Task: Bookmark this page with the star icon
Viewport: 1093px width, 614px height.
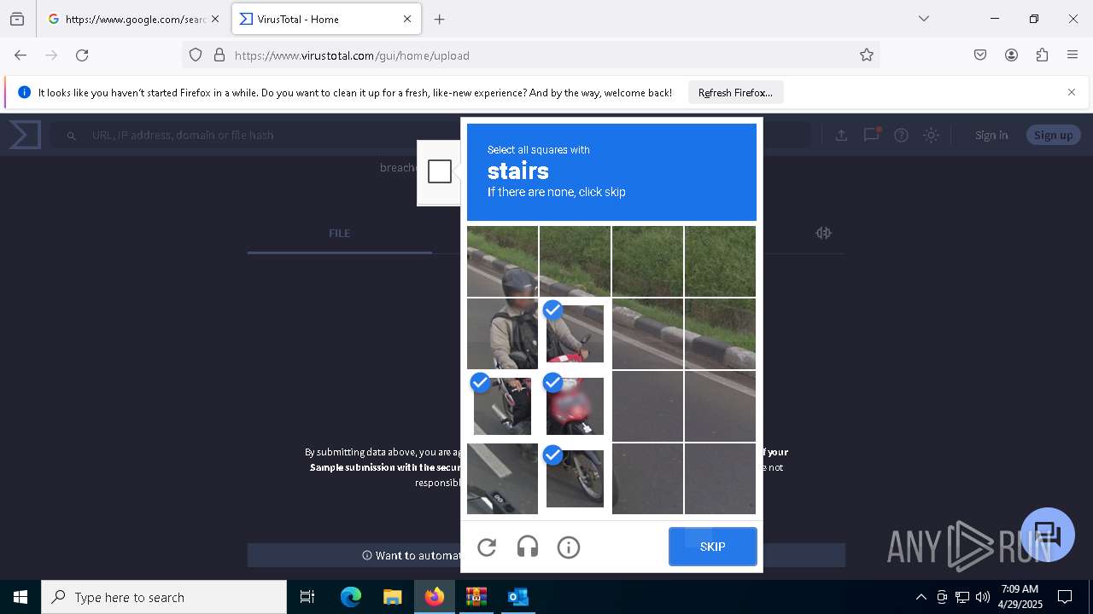Action: pos(867,55)
